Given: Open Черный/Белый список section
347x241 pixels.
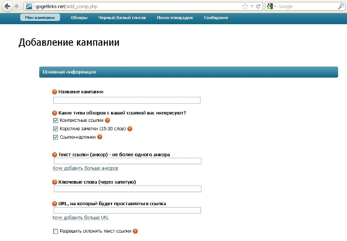Looking at the screenshot, I should (122, 18).
